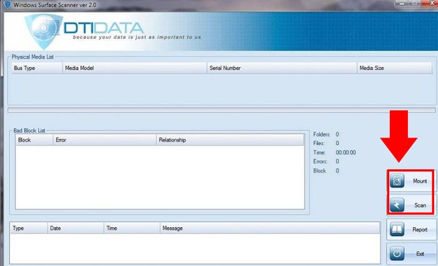Open the Report button label

pos(420,230)
